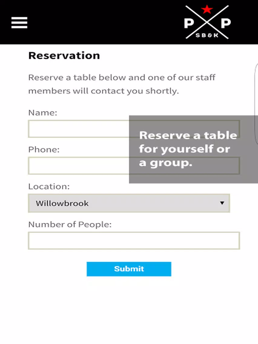The height and width of the screenshot is (344, 258).
Task: Click the 'Number of People:' label
Action: click(x=70, y=224)
